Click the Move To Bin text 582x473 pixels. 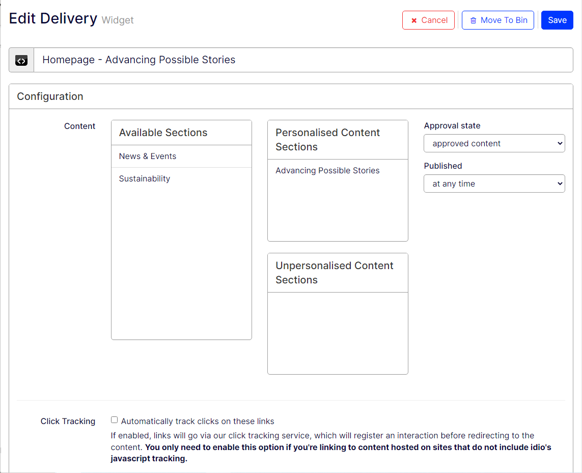504,20
